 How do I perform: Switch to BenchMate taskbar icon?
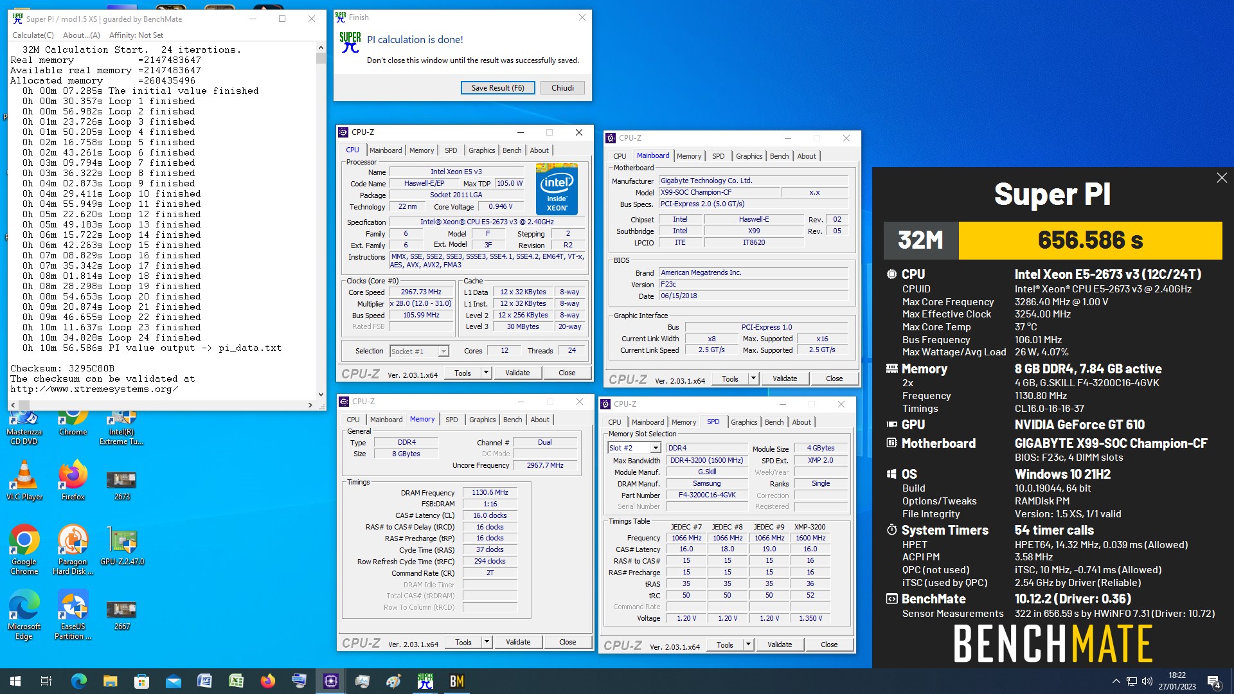(457, 681)
